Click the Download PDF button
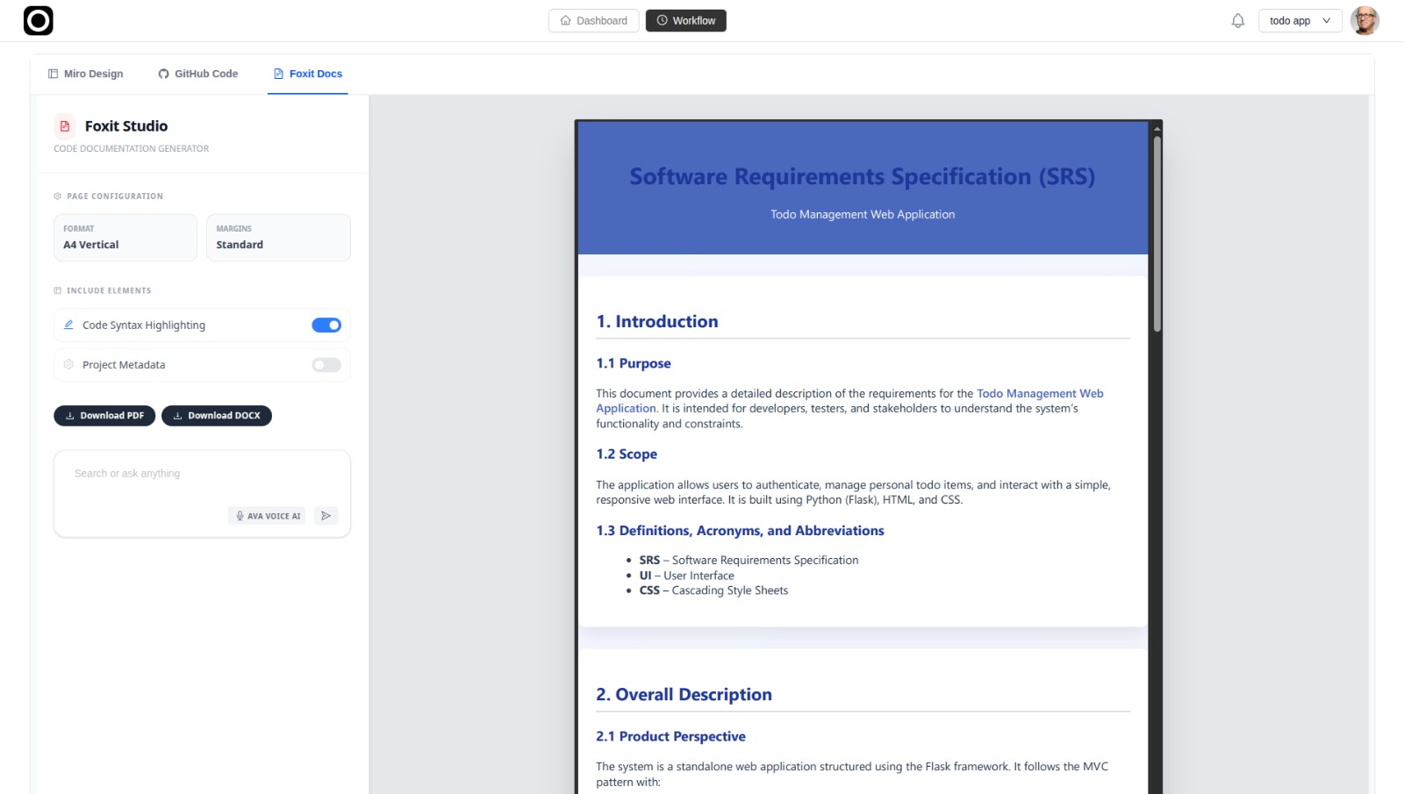 [x=104, y=416]
